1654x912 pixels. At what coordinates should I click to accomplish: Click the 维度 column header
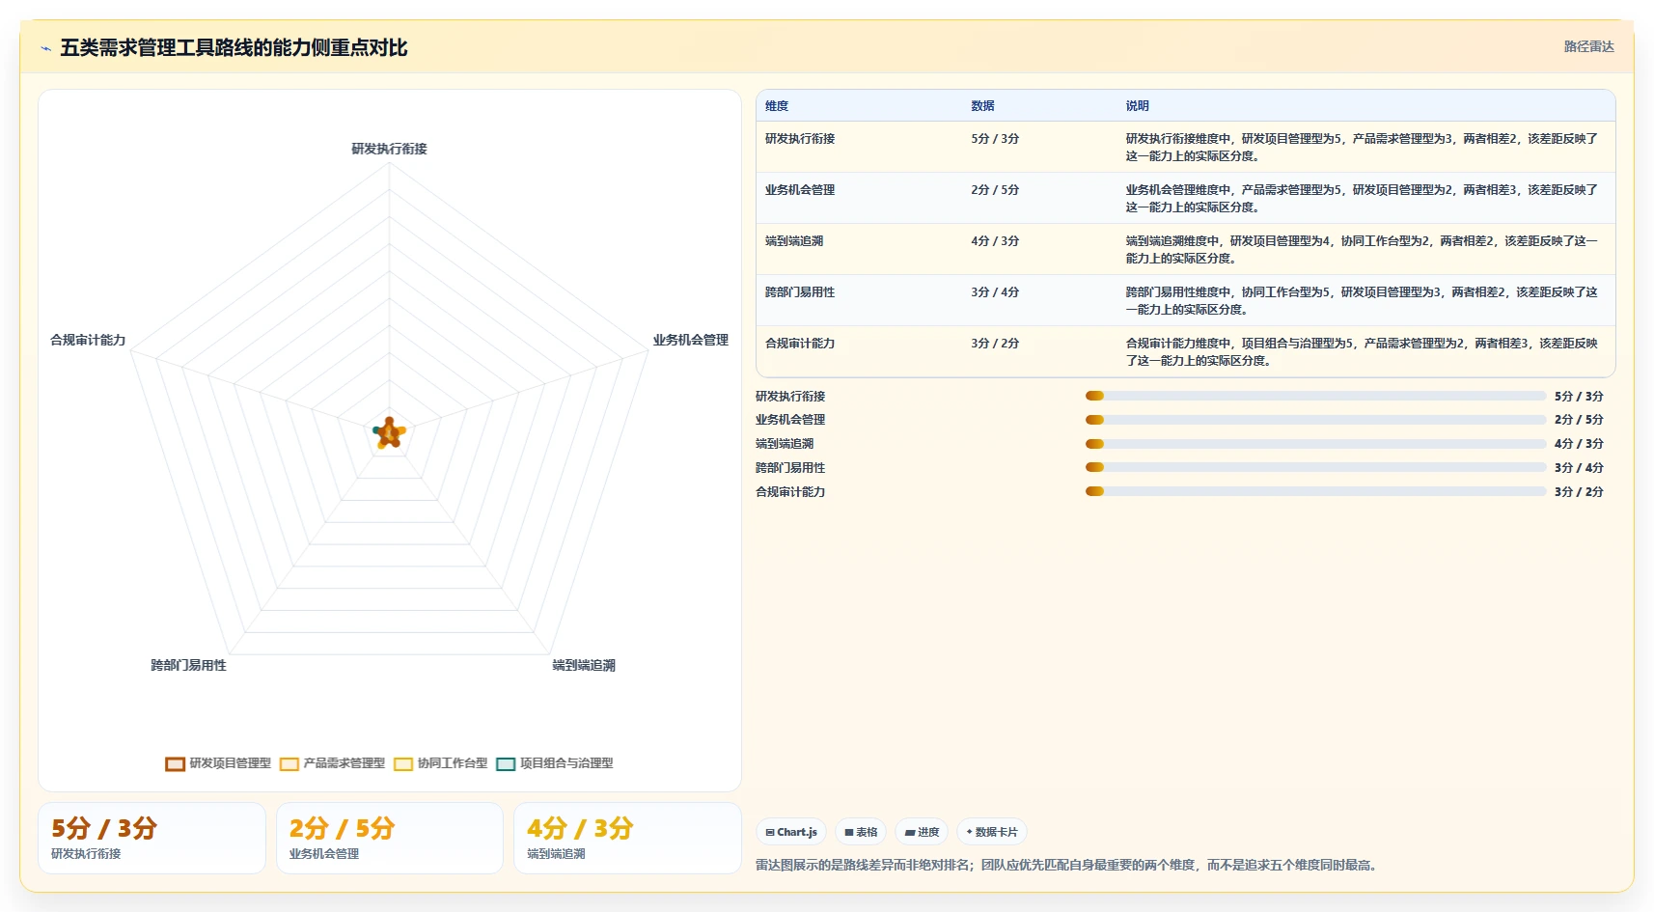[x=777, y=106]
